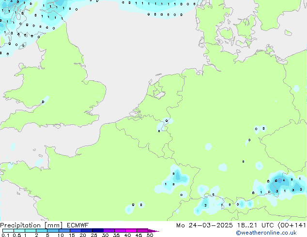The image size is (307, 237).
Task: Click the weekday 'Mo' in timestamp
Action: [180, 225]
